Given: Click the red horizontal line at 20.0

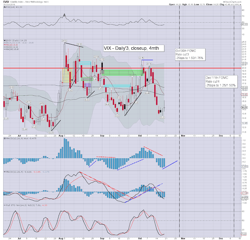Looking at the screenshot, I should (122, 68).
